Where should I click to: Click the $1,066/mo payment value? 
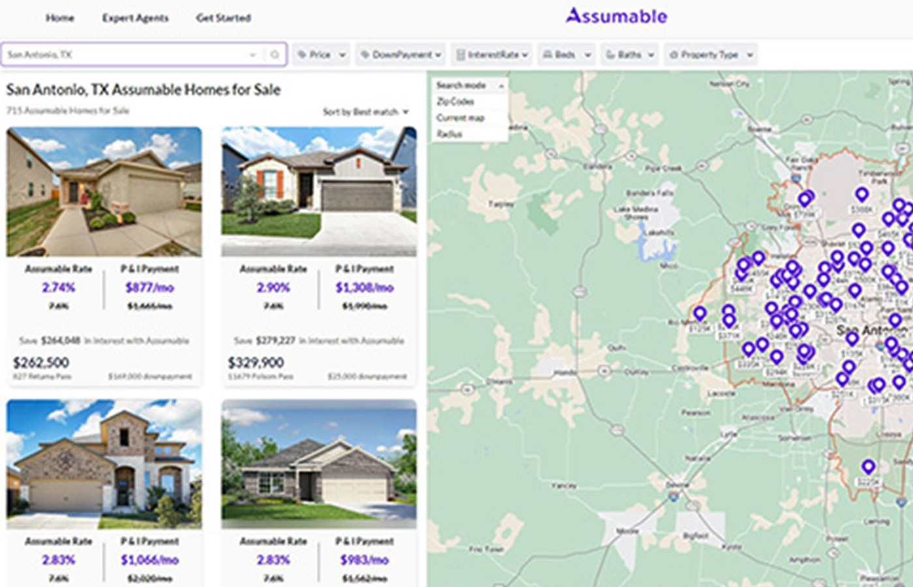(x=149, y=560)
